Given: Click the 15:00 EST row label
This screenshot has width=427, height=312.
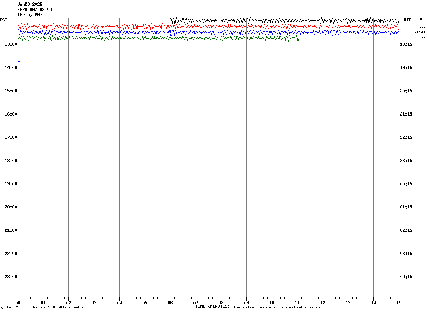Looking at the screenshot, I should pyautogui.click(x=11, y=91).
